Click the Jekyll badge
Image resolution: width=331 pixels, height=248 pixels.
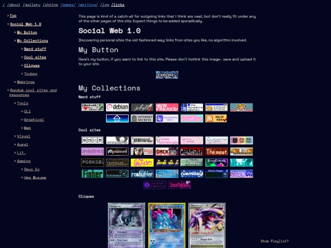tap(142, 107)
